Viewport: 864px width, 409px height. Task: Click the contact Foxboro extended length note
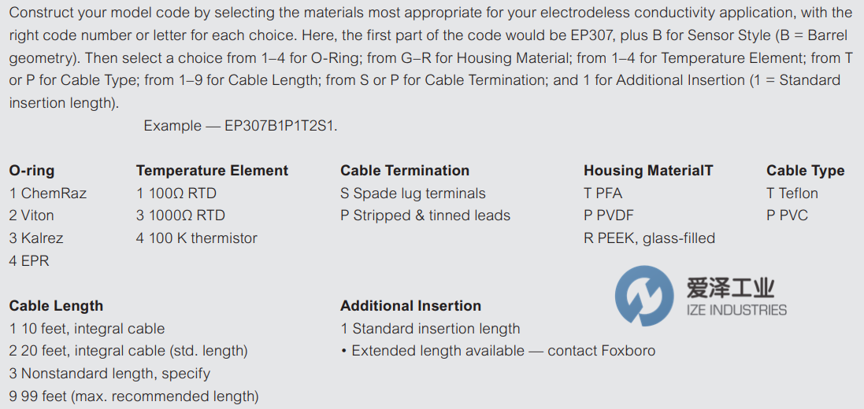click(x=498, y=351)
